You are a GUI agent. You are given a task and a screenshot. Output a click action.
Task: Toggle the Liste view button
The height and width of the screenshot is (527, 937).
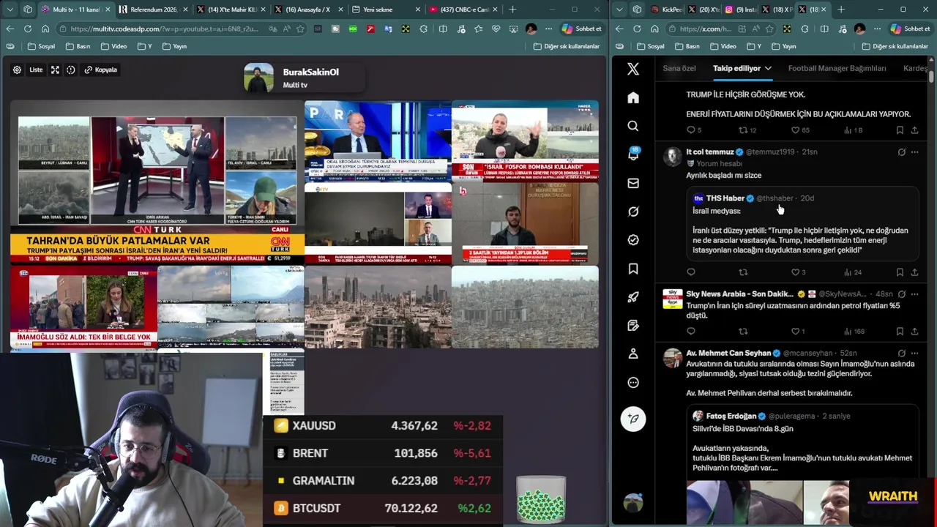coord(36,70)
